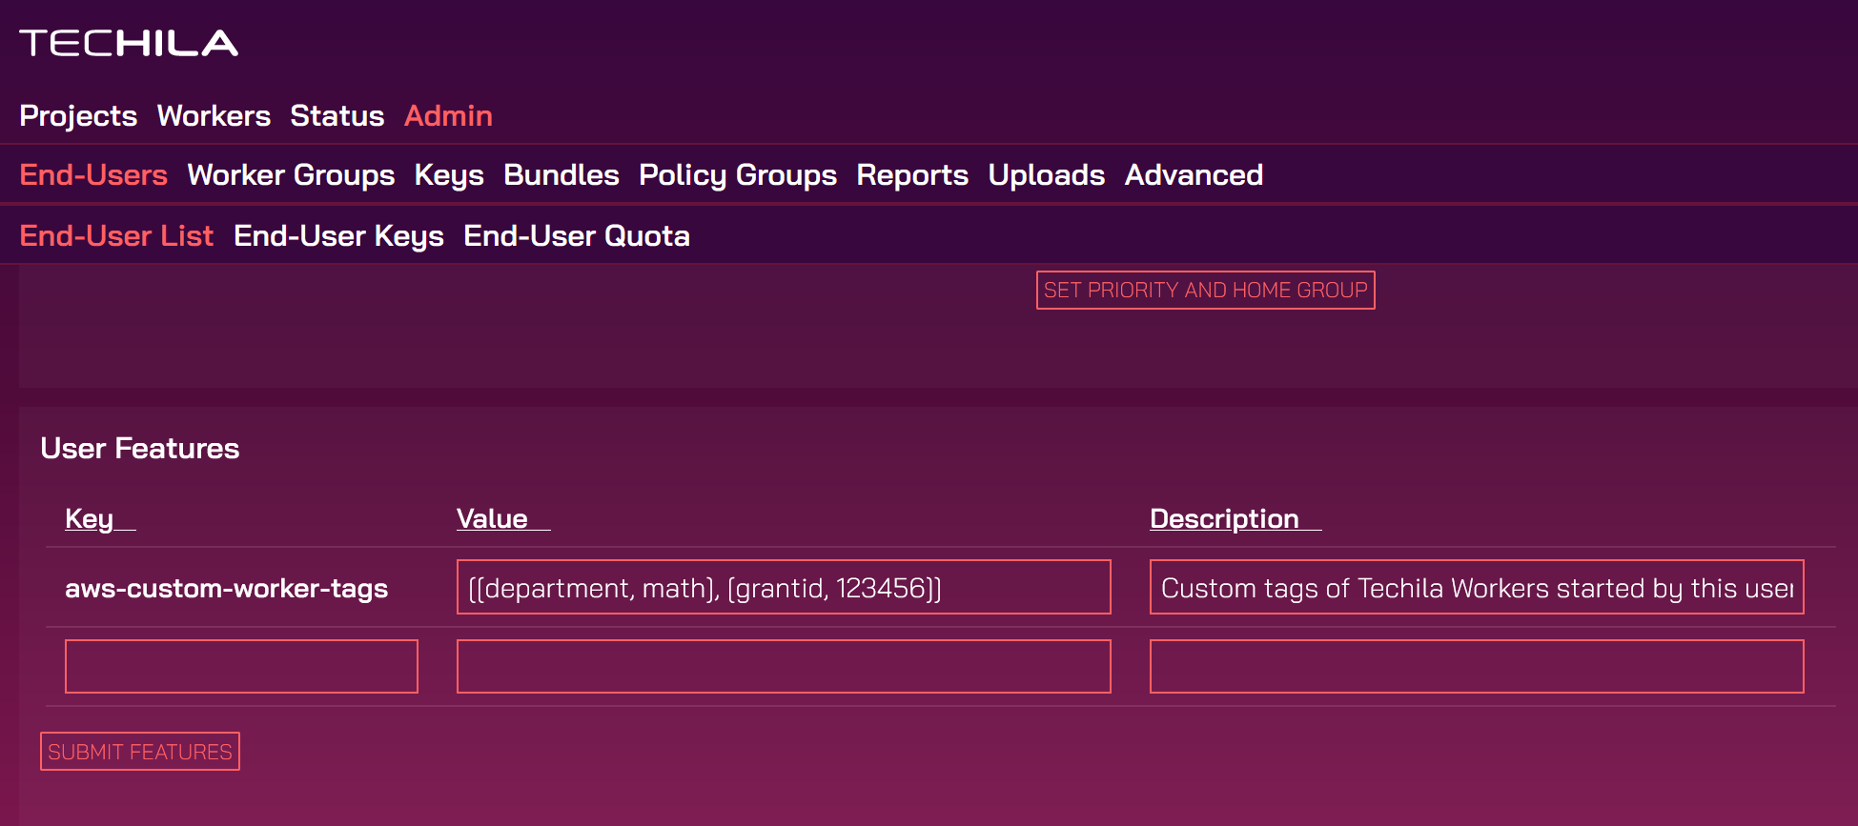Screen dimensions: 1858x826
Task: Open the Status section
Action: (x=337, y=116)
